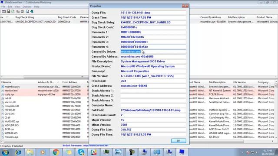
Task: Click the empty Computer Name field
Action: pos(153,105)
